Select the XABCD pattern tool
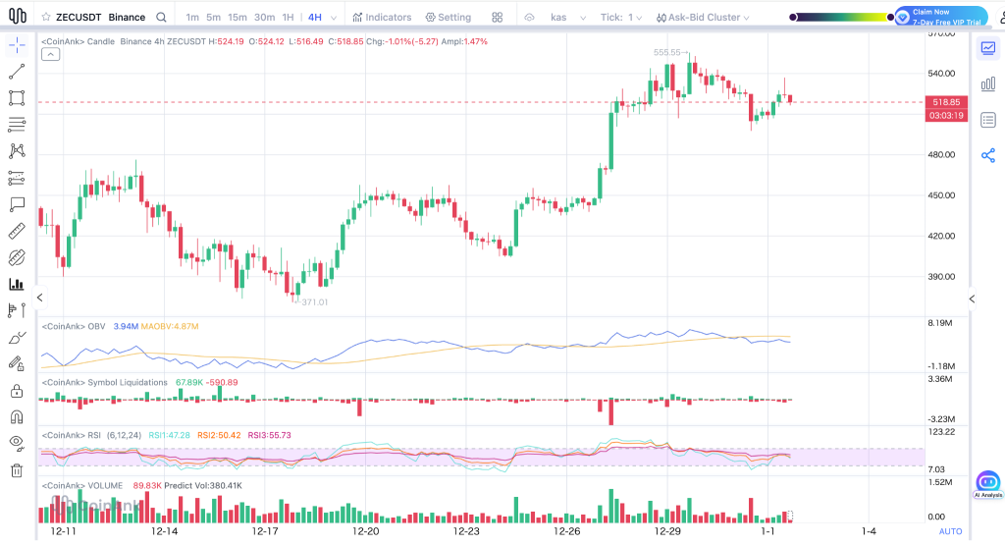 coord(17,151)
